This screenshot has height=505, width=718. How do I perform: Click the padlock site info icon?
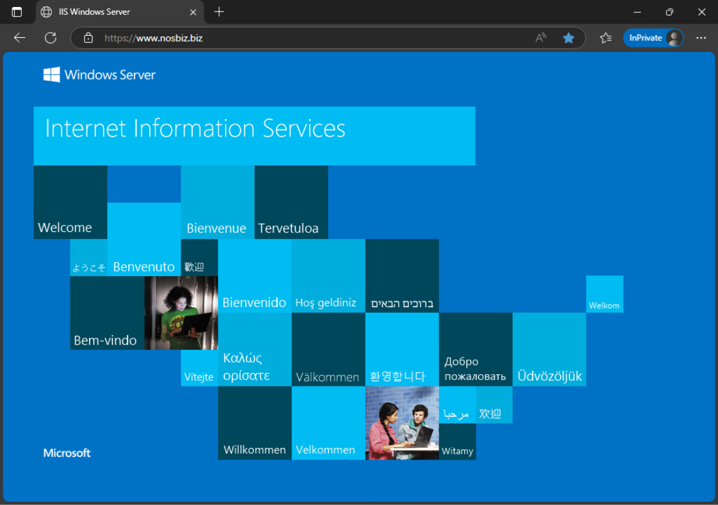pyautogui.click(x=88, y=38)
